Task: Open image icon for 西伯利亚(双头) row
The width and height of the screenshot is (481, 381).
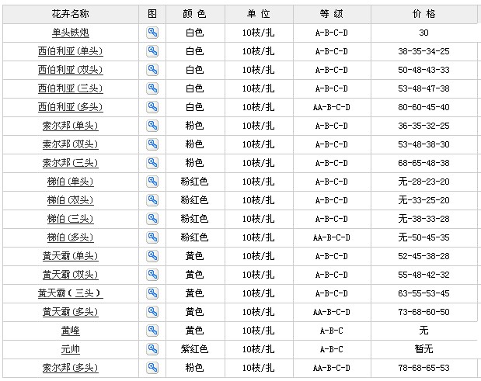Action: (152, 70)
